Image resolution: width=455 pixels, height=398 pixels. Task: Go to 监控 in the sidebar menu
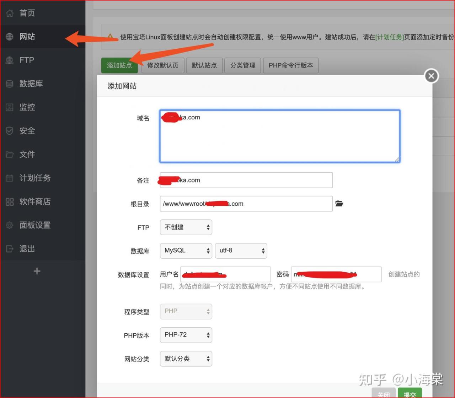pos(27,107)
